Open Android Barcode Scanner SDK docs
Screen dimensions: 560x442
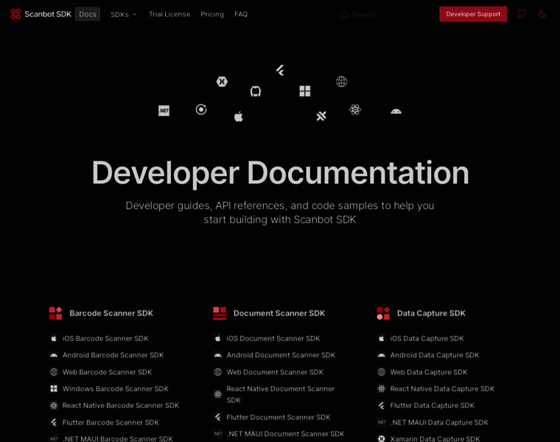click(x=113, y=355)
